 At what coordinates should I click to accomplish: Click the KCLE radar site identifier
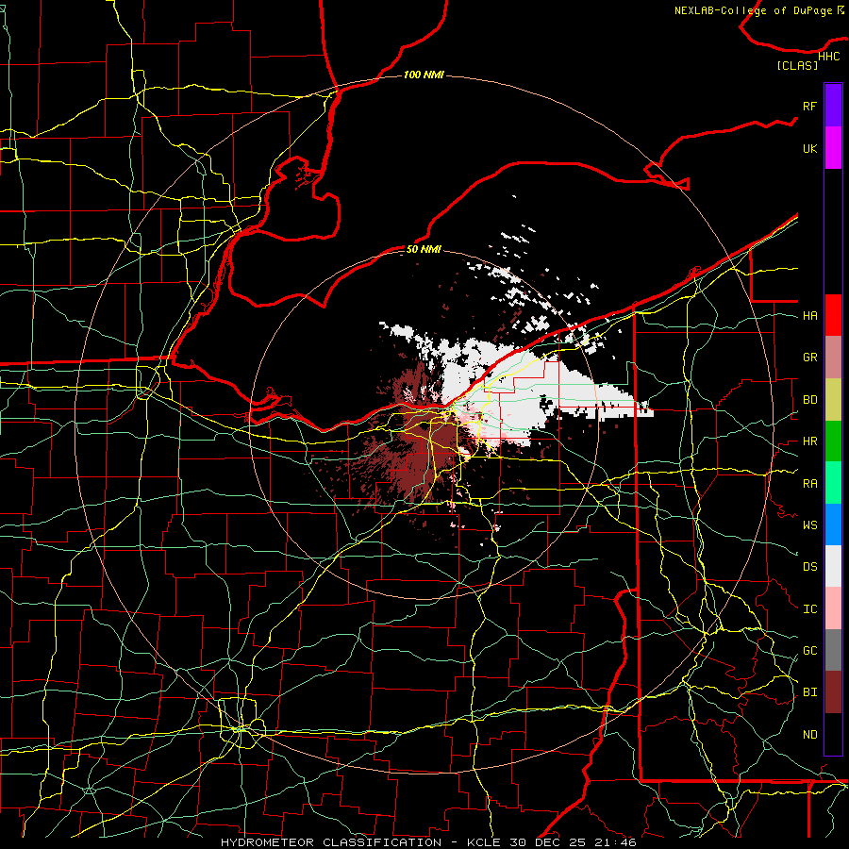pos(484,842)
